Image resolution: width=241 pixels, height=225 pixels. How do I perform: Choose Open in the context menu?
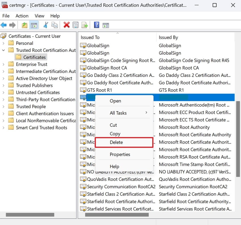(x=124, y=101)
